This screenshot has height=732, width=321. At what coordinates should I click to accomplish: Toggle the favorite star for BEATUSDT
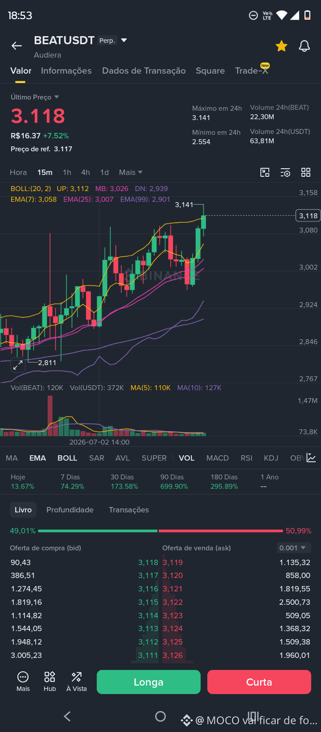point(281,46)
